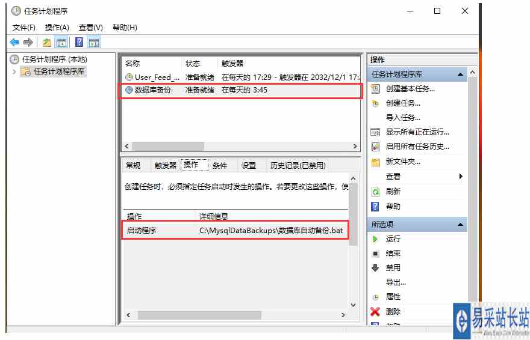Click the 新文件夹 folder icon
This screenshot has height=340, width=530.
(x=376, y=162)
